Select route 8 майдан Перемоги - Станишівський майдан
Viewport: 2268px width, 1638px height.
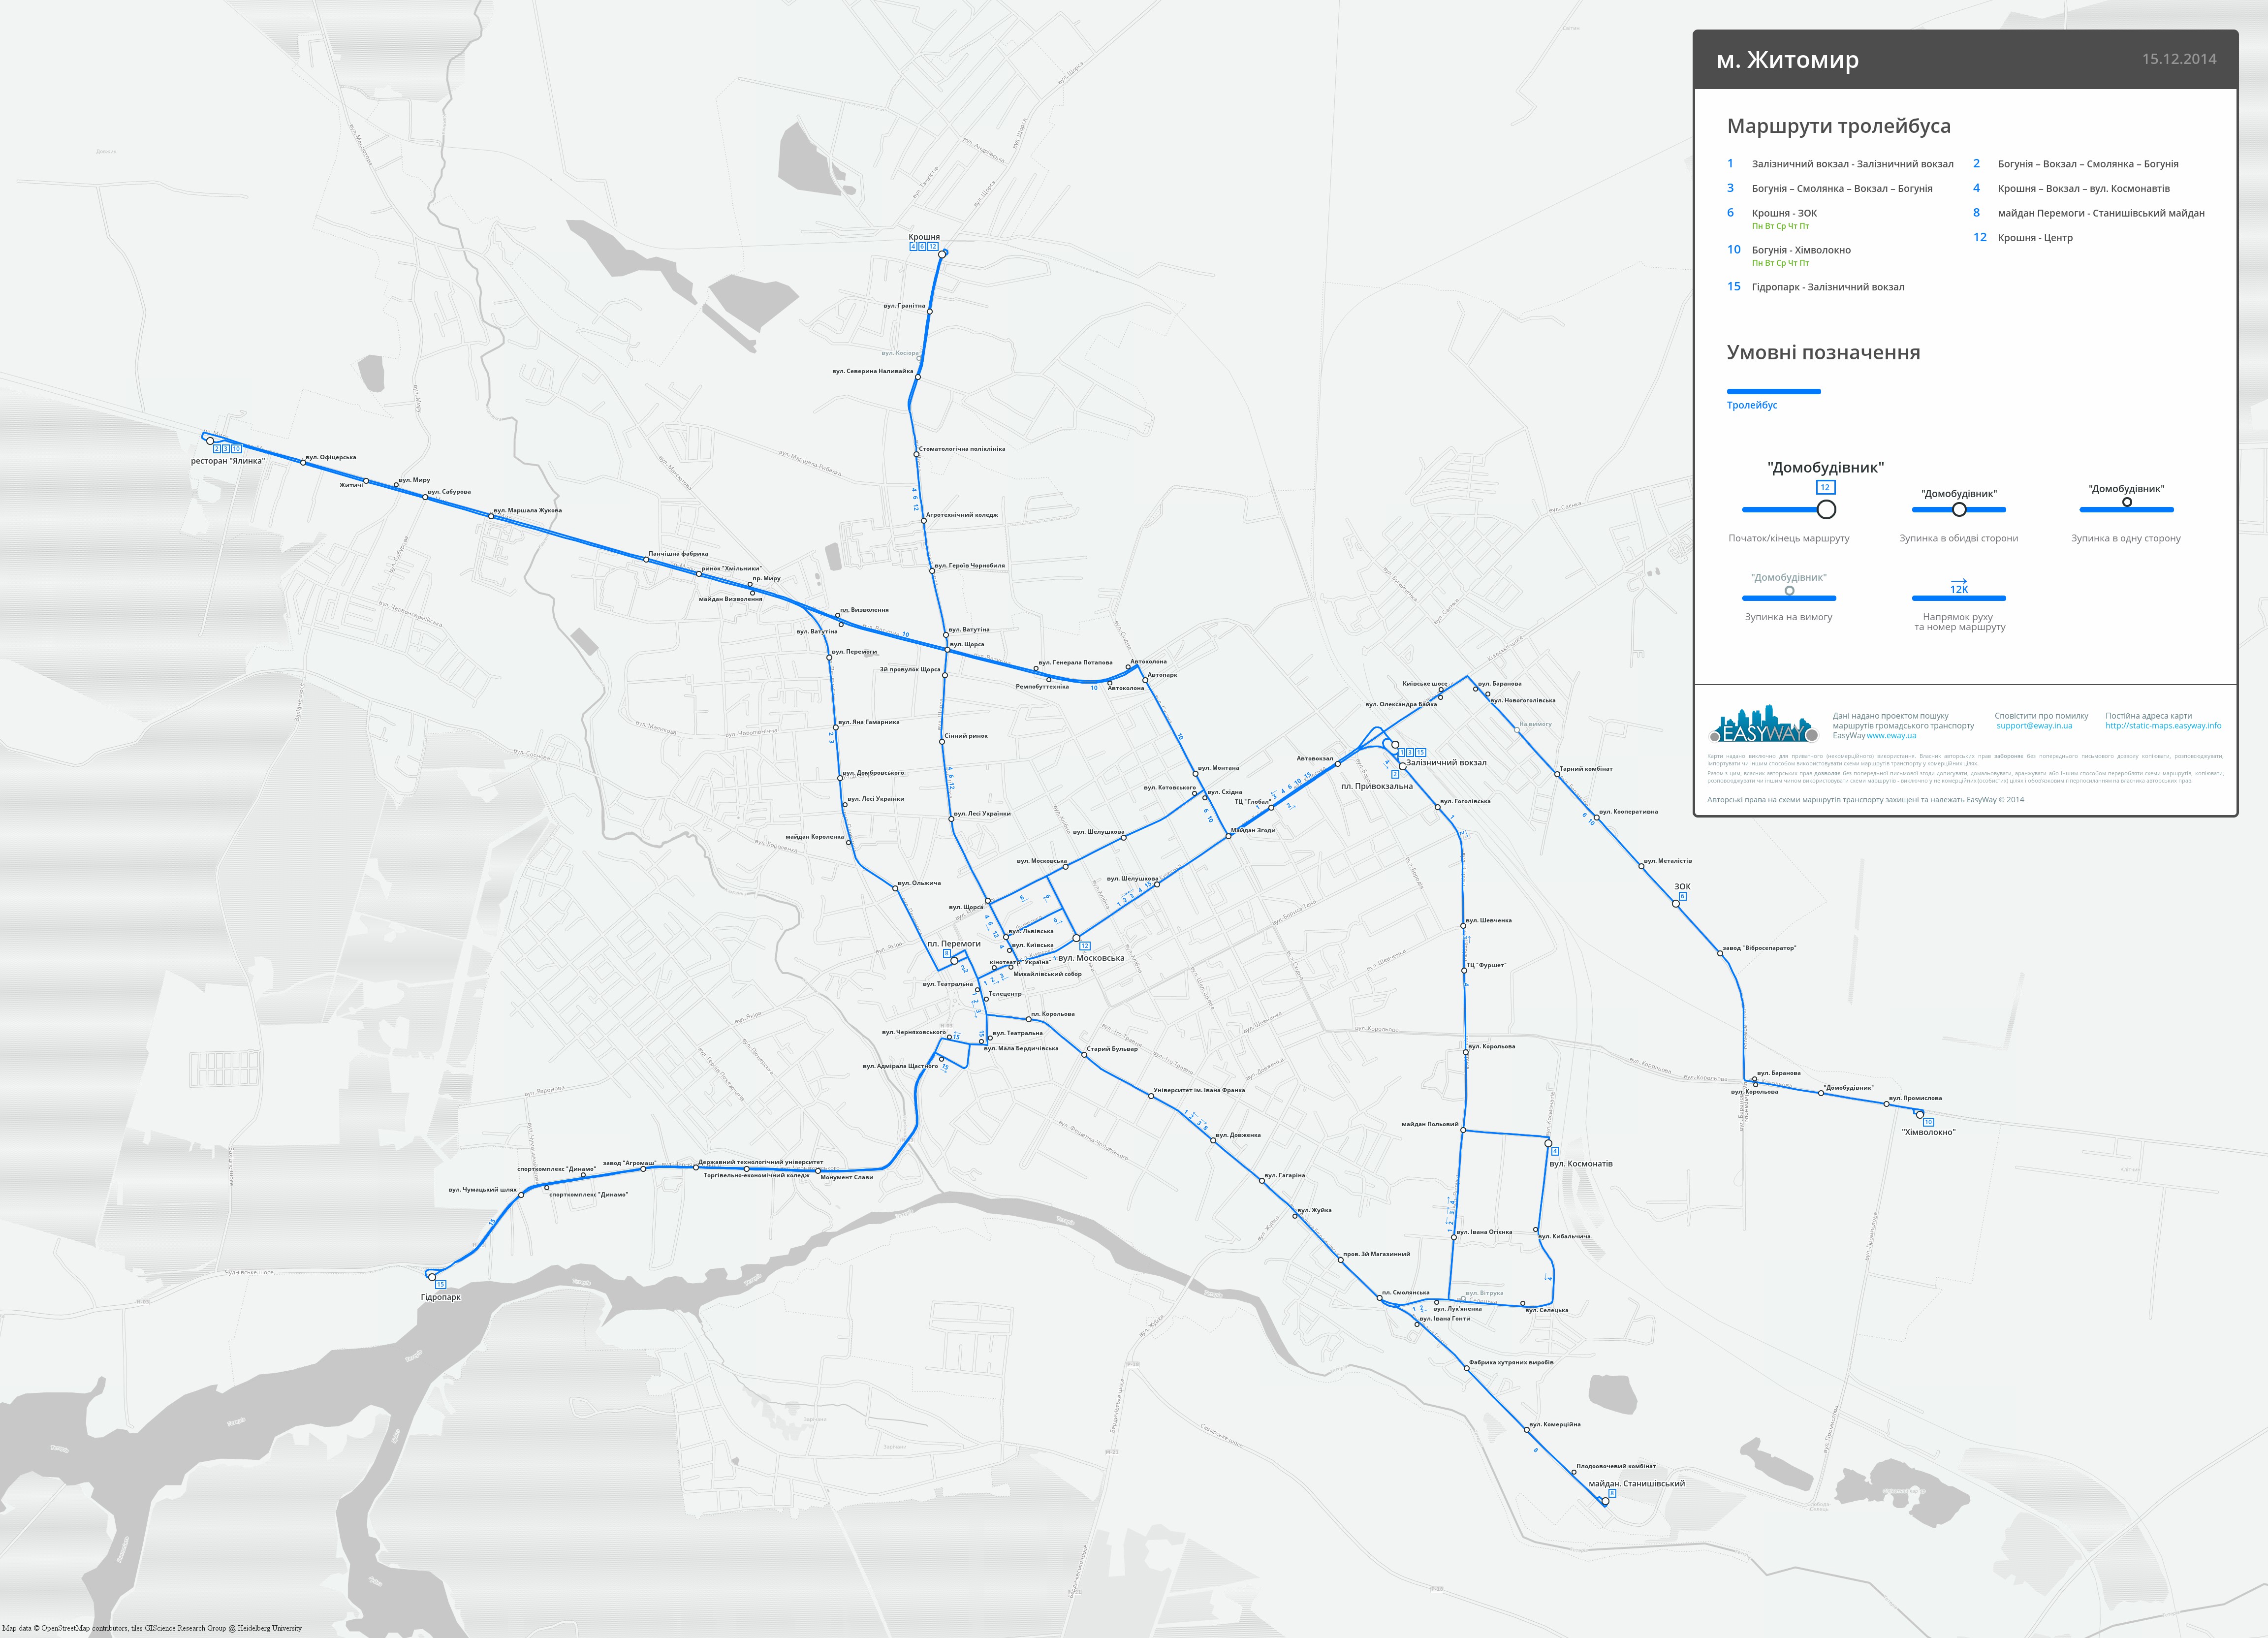click(x=2089, y=213)
